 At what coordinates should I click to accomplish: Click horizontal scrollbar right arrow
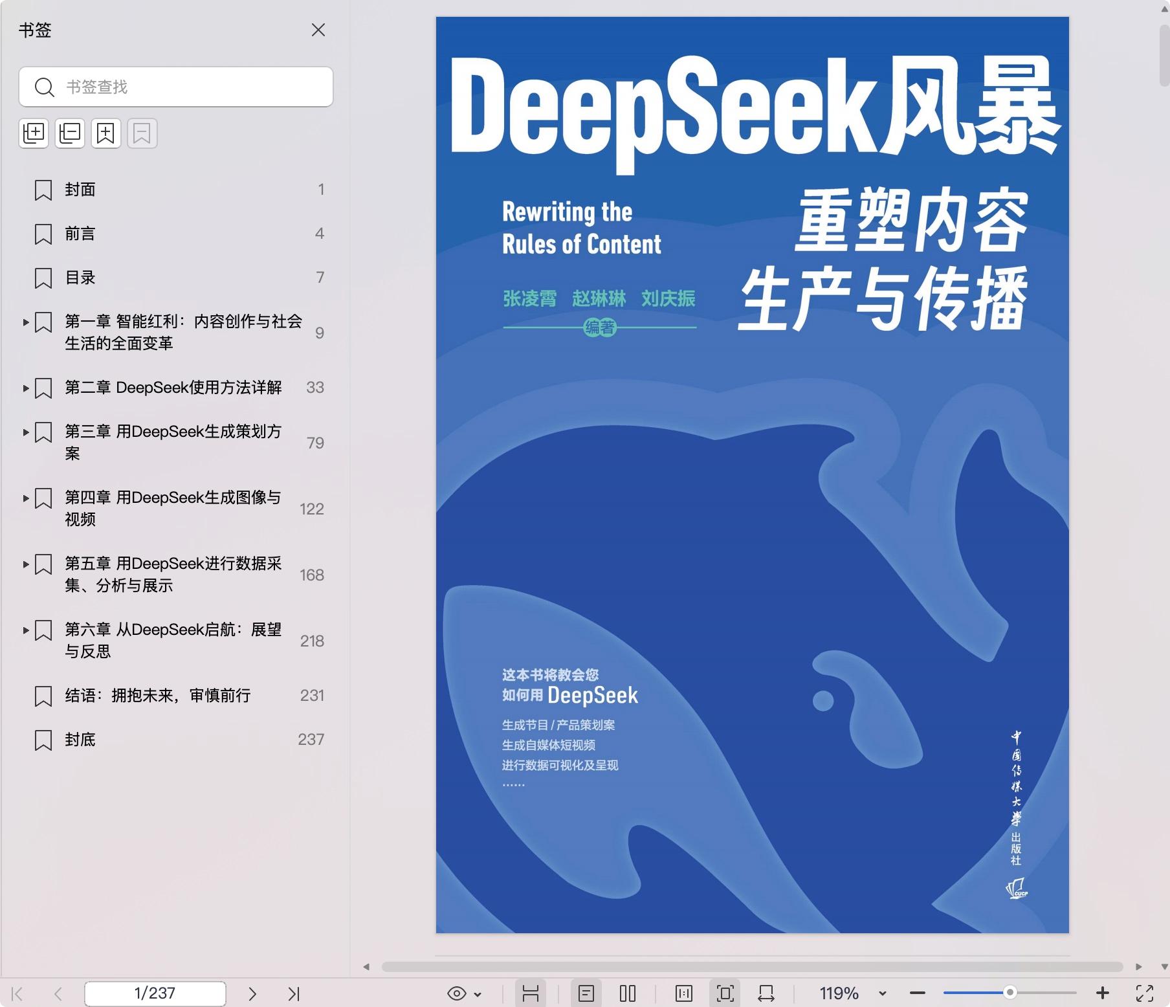pos(1139,967)
